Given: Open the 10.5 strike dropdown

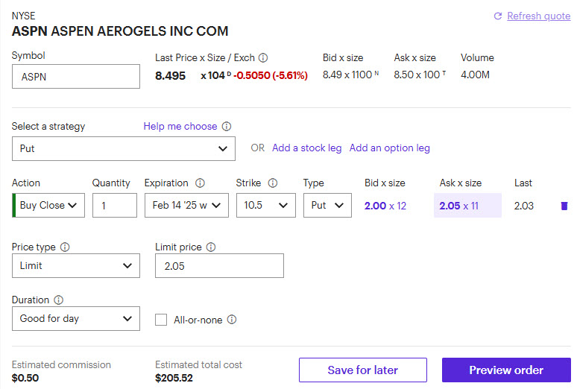Looking at the screenshot, I should (x=265, y=206).
